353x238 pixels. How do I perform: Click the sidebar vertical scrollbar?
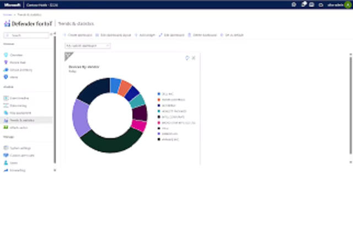click(55, 99)
